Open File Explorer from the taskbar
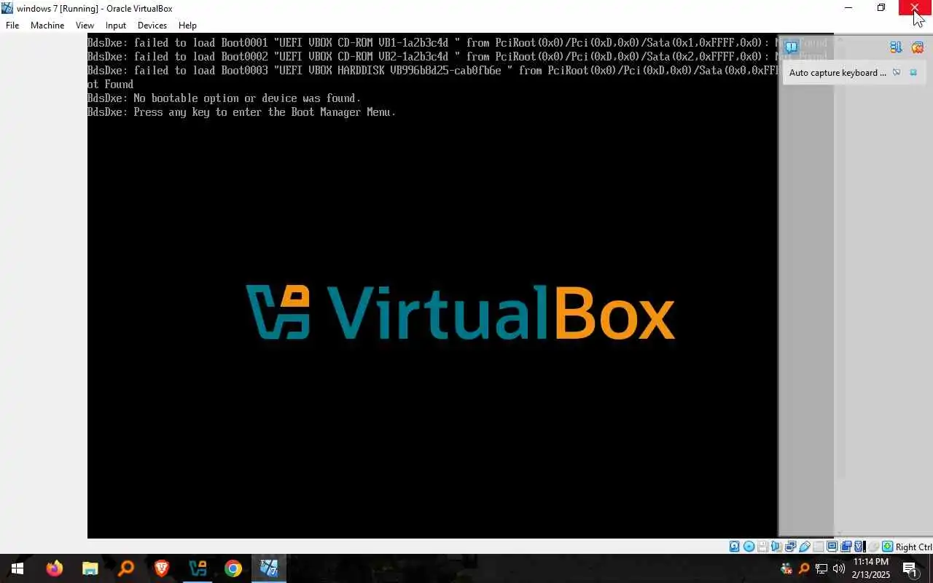 pos(90,568)
